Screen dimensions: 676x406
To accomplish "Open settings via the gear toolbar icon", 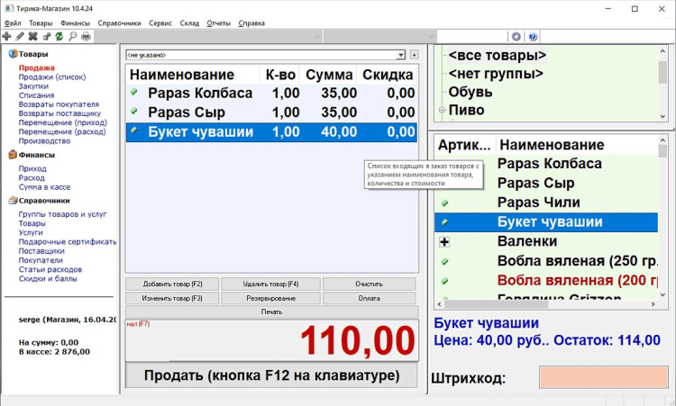I will (516, 37).
